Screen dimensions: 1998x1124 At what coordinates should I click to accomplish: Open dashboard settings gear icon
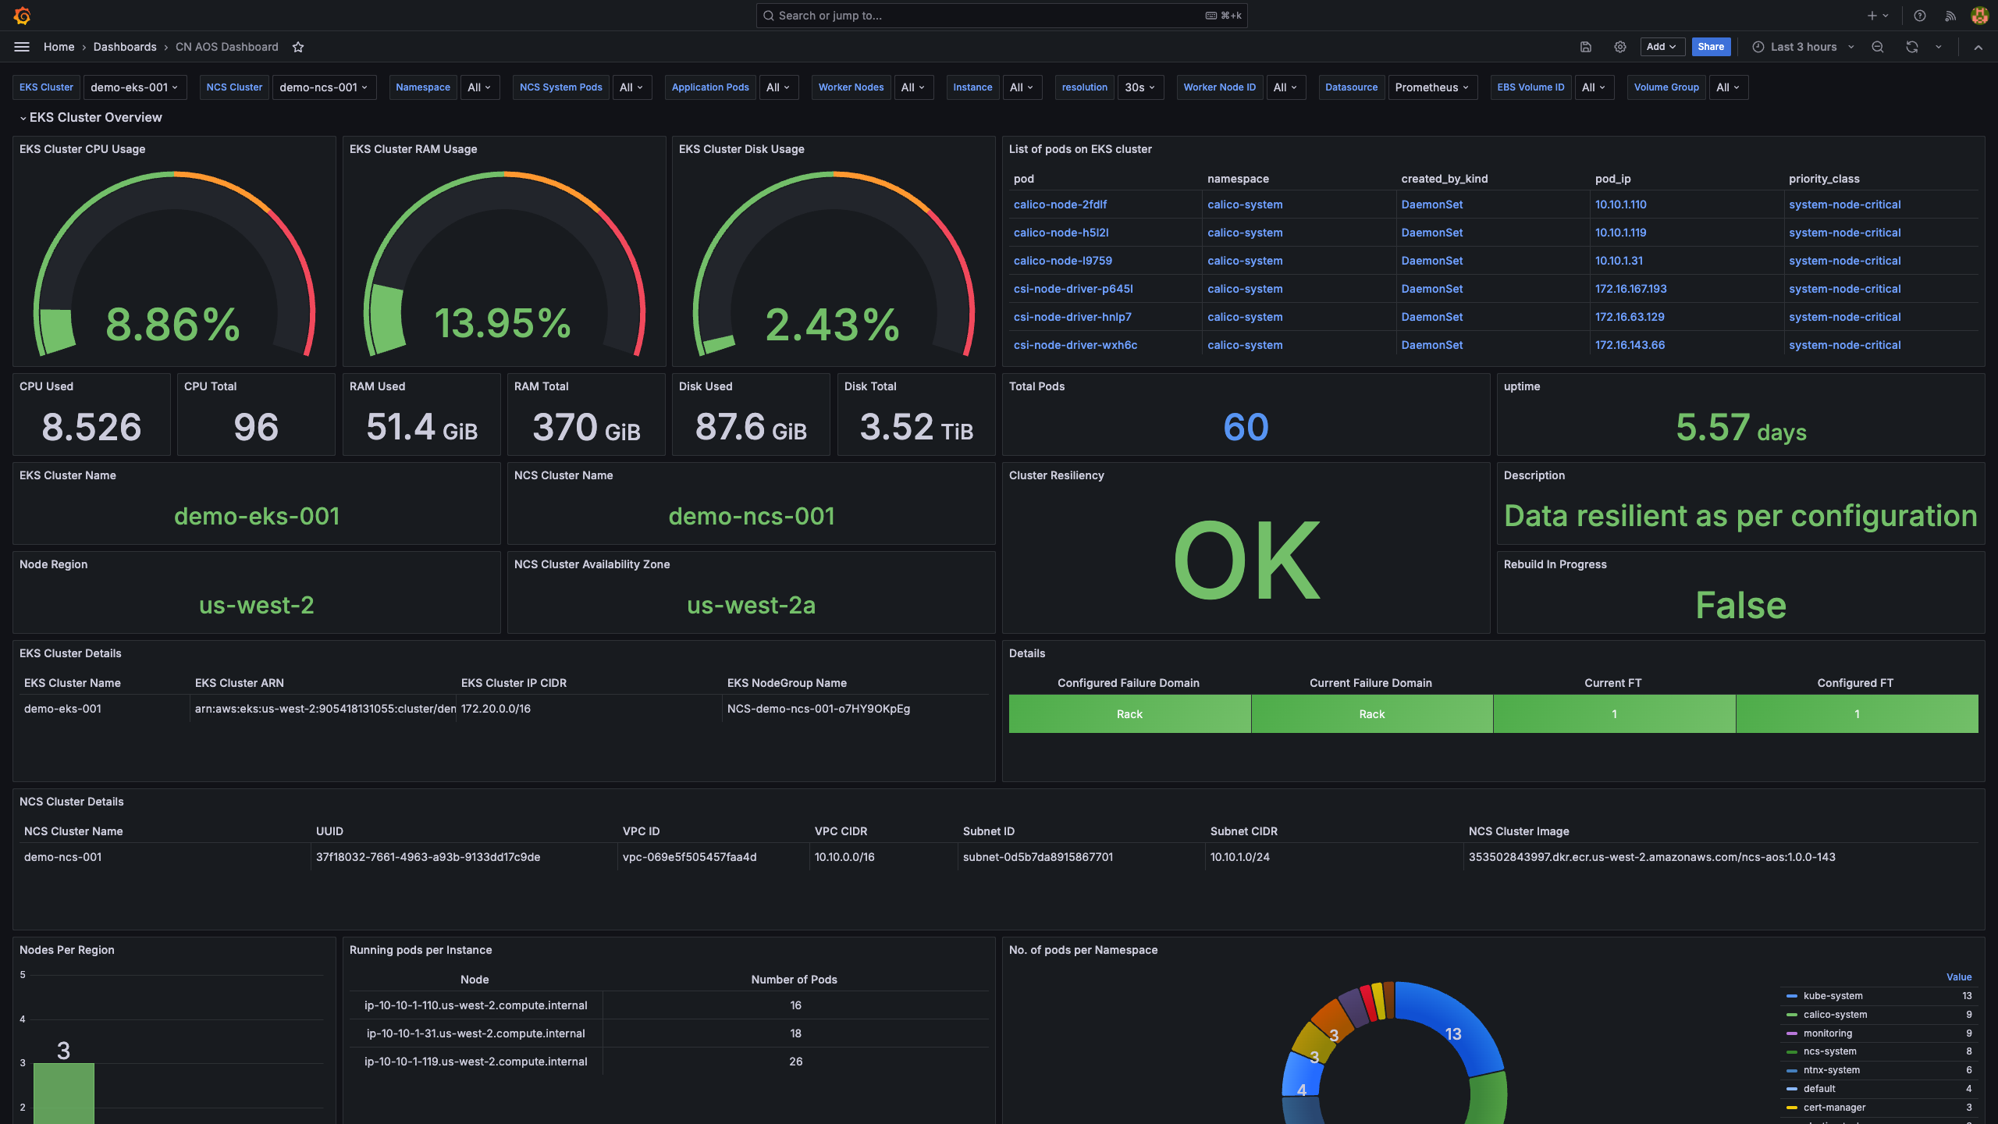tap(1619, 47)
